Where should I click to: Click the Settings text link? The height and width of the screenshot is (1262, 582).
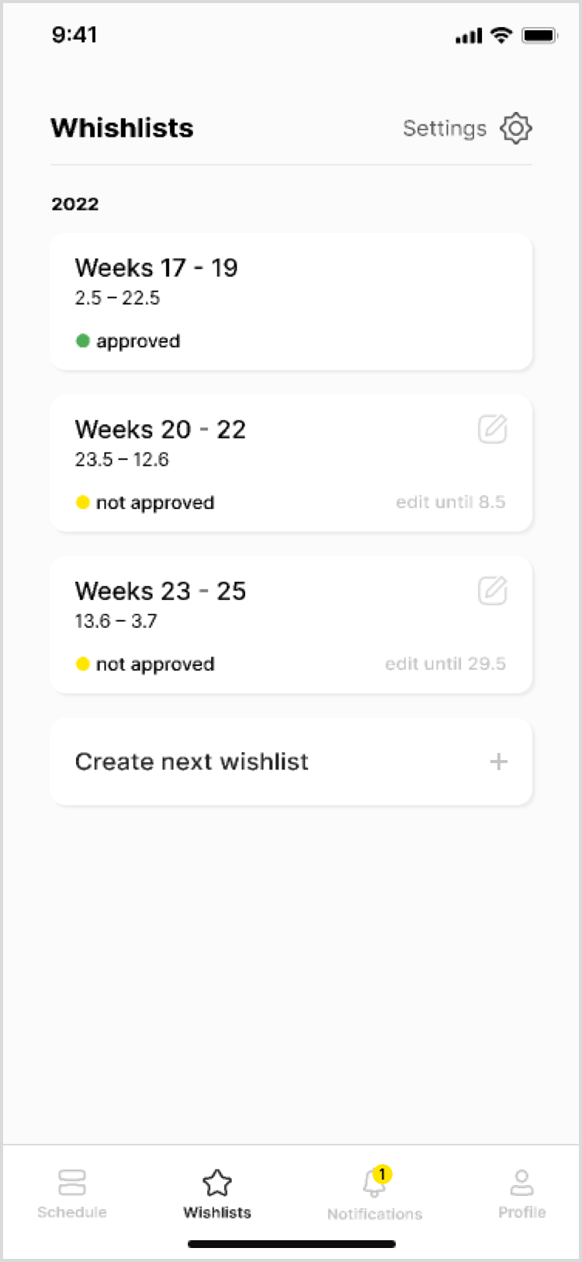[445, 128]
